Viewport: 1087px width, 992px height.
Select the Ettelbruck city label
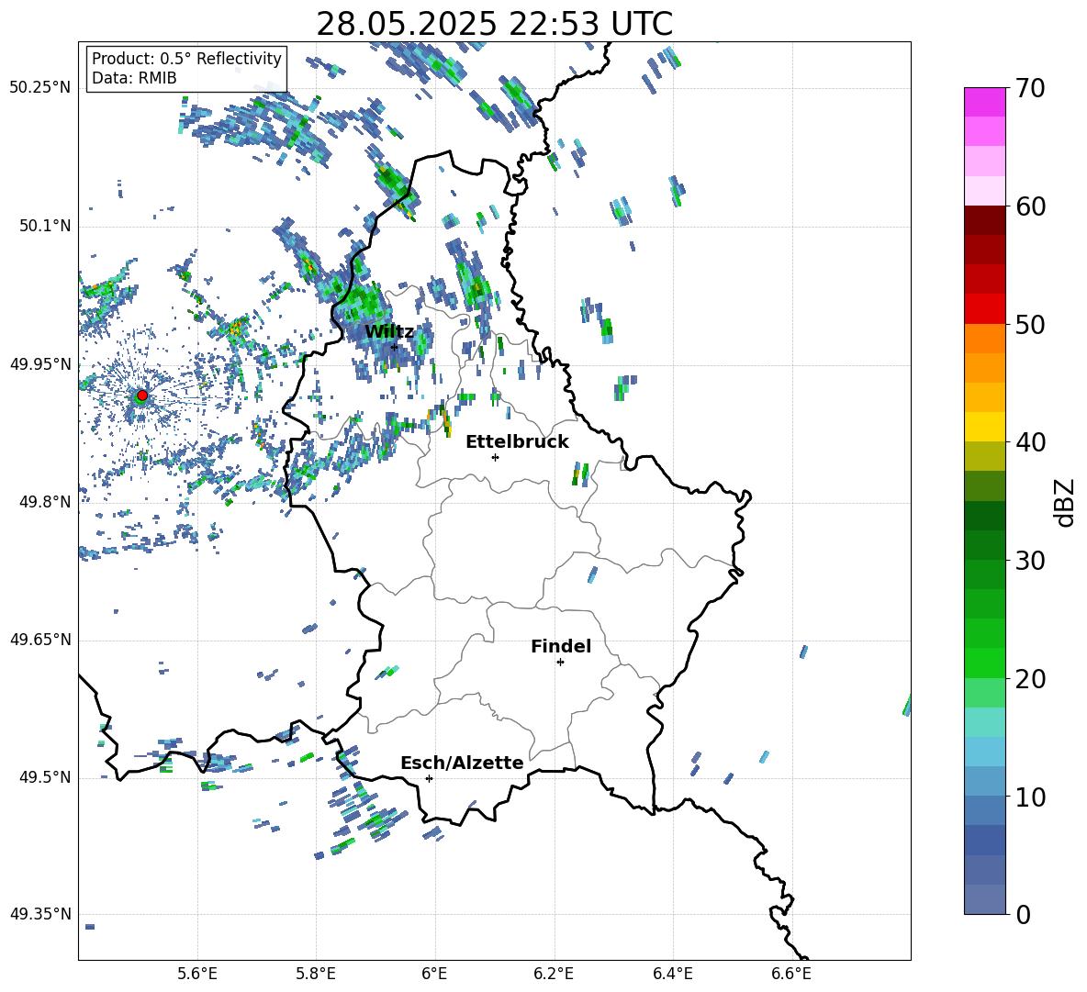pos(517,442)
